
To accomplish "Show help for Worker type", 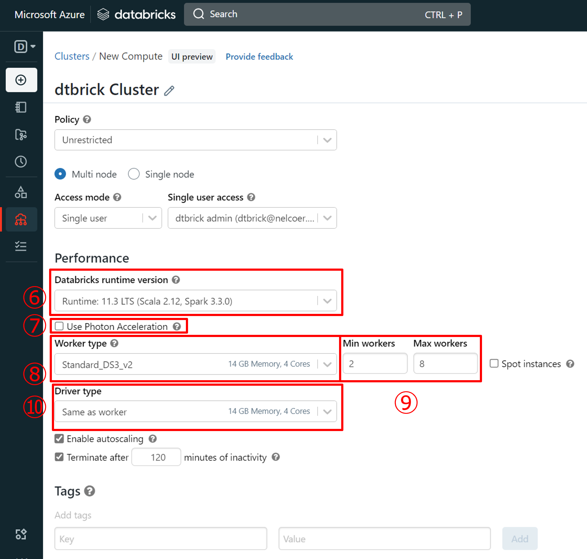I will pos(114,343).
